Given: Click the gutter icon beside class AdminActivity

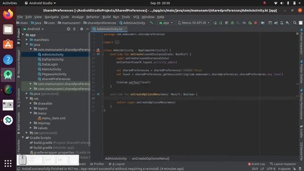Looking at the screenshot, I should (x=98, y=50).
